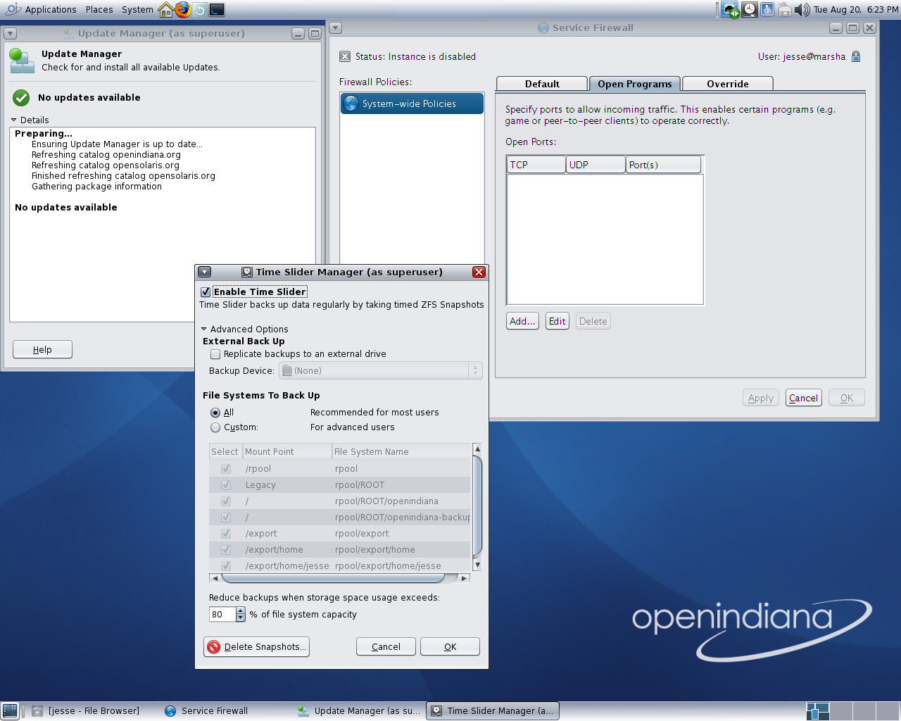Collapse the Details expander in Update Manager
901x721 pixels.
[x=14, y=120]
